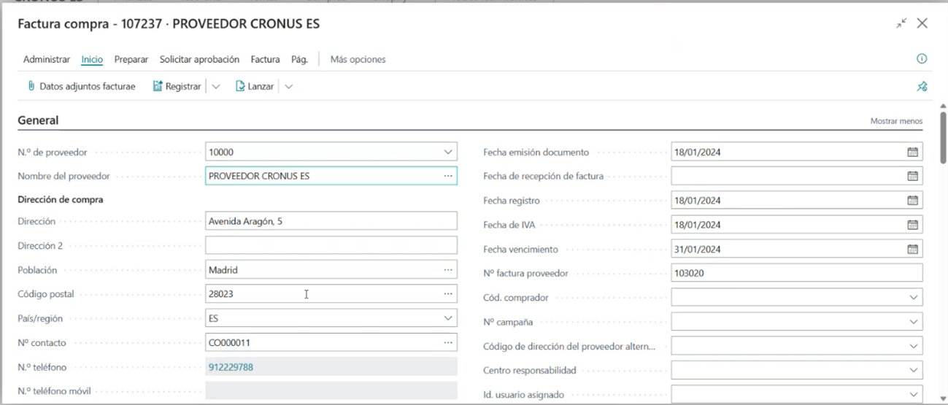Image resolution: width=948 pixels, height=405 pixels.
Task: Click the Registrar button
Action: pos(177,86)
